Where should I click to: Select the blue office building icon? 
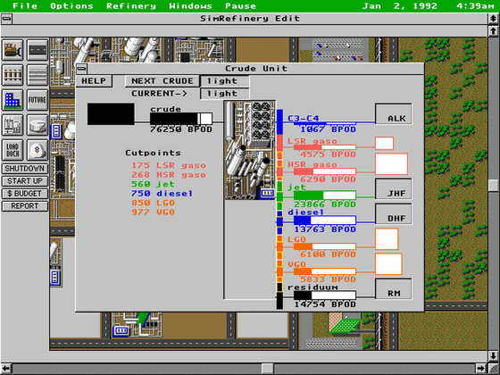pos(12,100)
